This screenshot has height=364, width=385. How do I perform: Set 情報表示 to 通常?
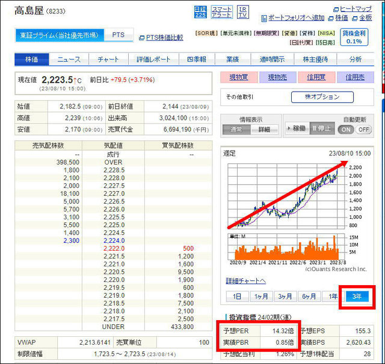click(236, 130)
